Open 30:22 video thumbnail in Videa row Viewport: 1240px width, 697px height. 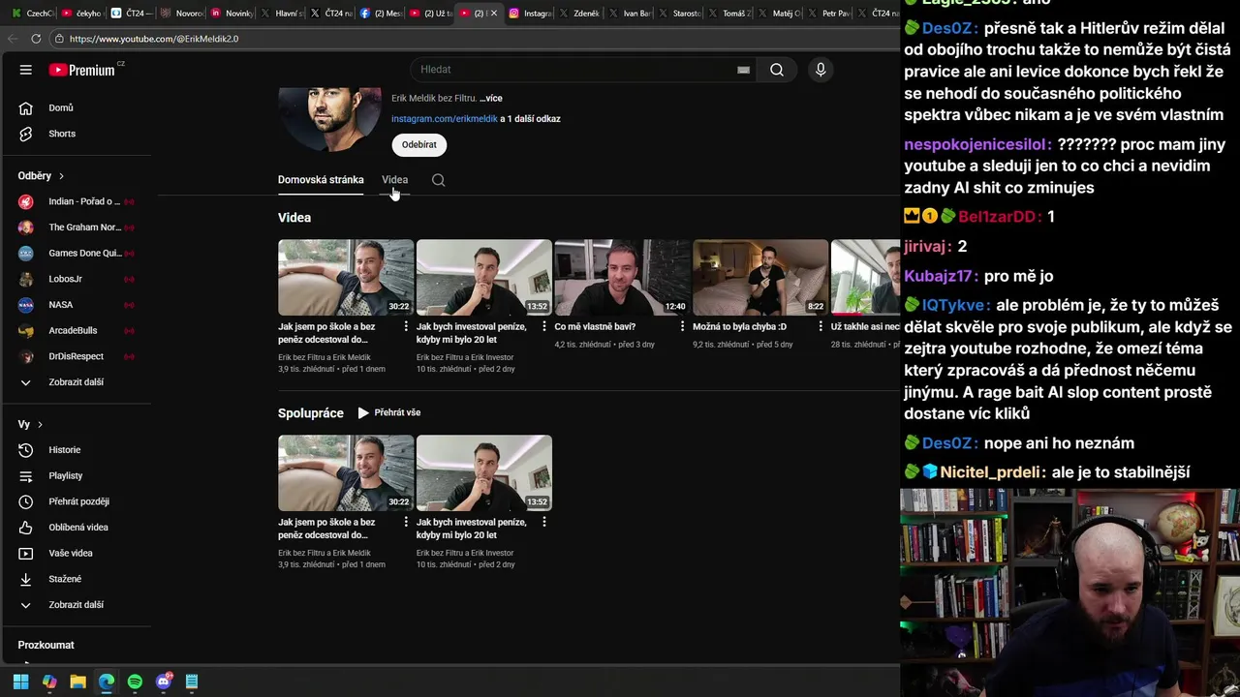pyautogui.click(x=346, y=278)
